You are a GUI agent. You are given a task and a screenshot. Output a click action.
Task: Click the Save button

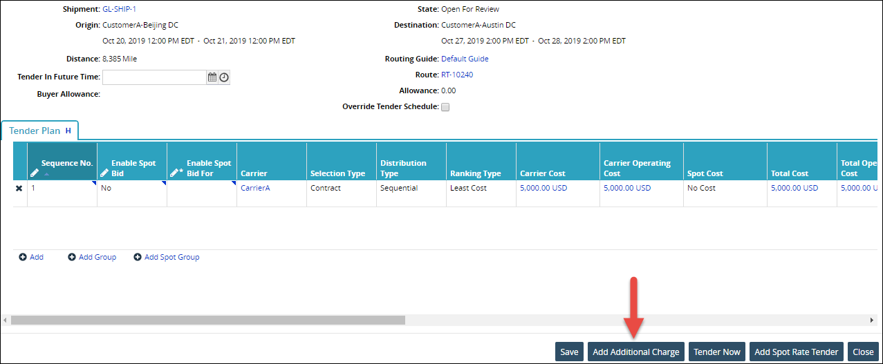[x=569, y=352]
